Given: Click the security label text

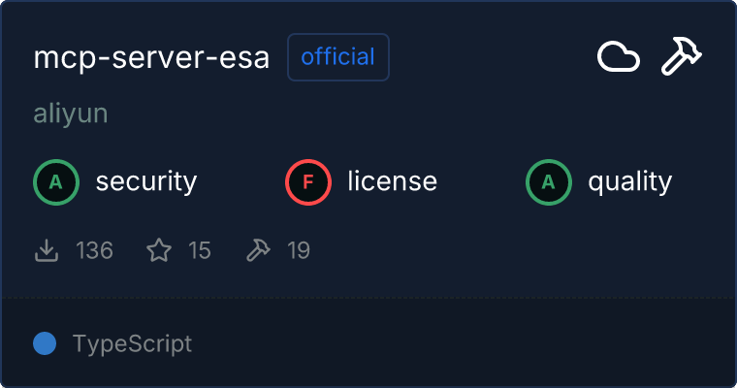Looking at the screenshot, I should 145,181.
